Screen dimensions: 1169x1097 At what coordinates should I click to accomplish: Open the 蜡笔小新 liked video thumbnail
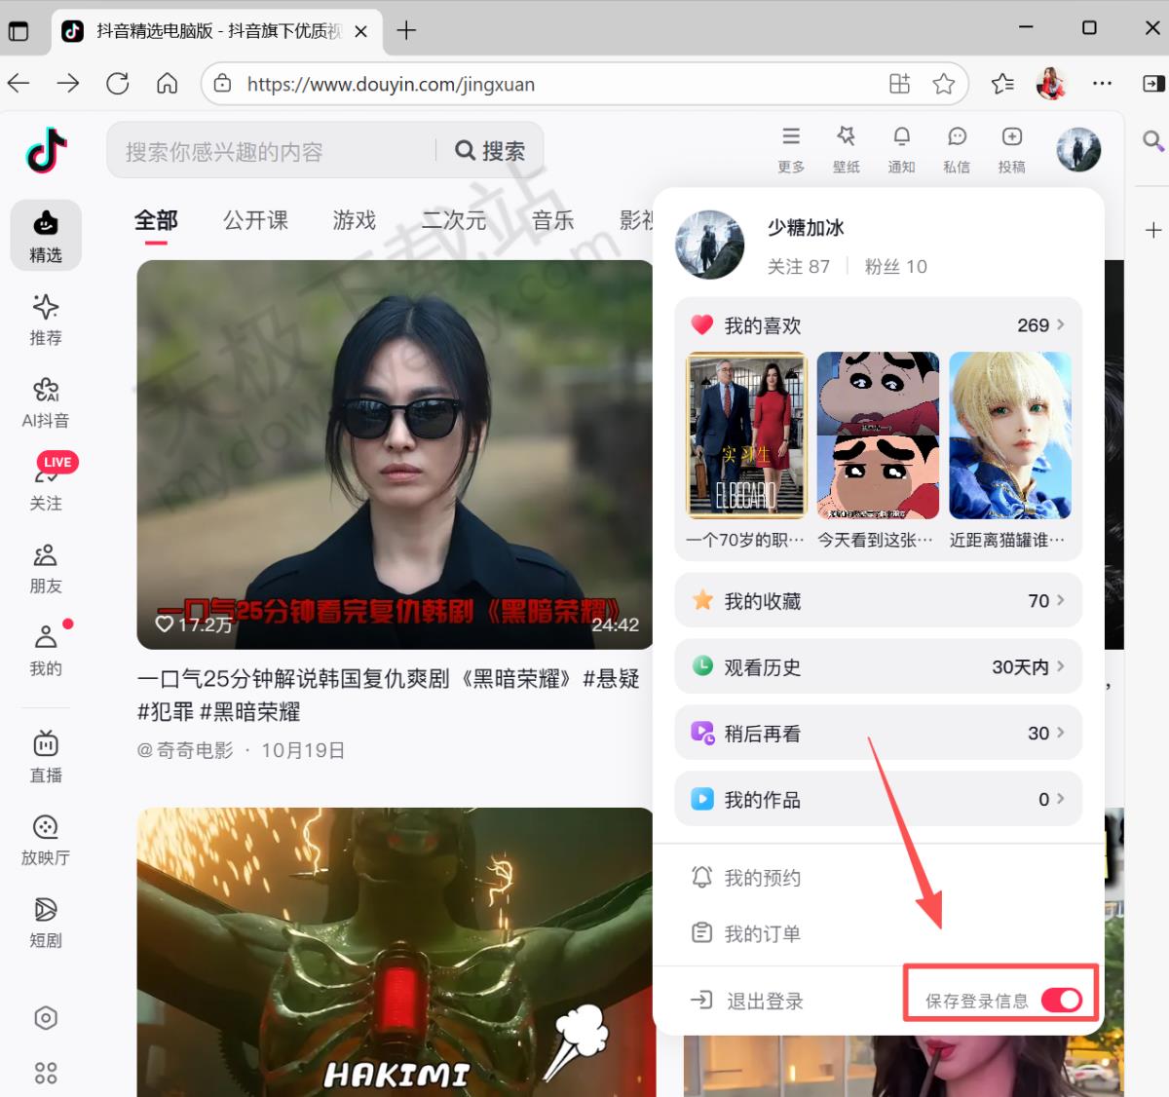878,435
